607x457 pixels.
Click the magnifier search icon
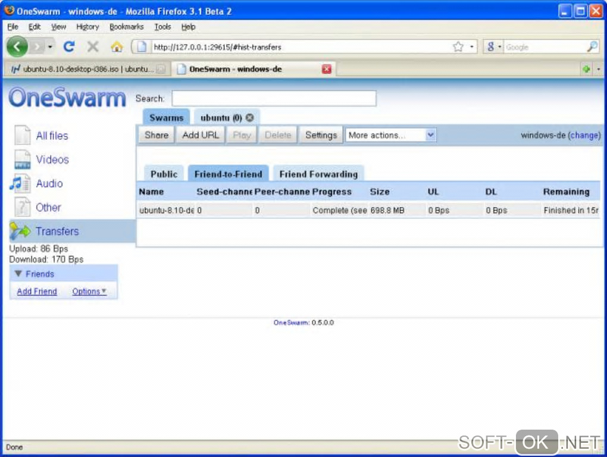click(x=592, y=47)
